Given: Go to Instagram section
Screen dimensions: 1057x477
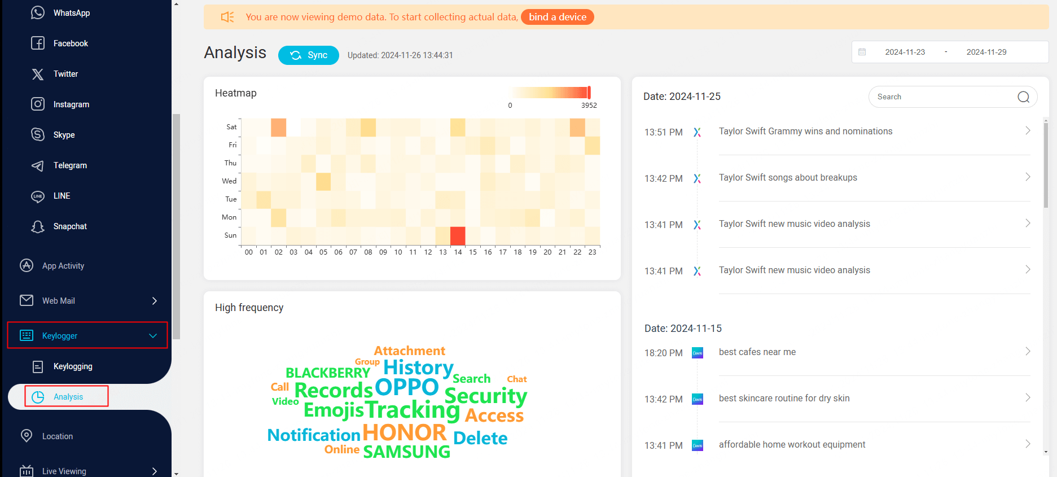Looking at the screenshot, I should 71,104.
